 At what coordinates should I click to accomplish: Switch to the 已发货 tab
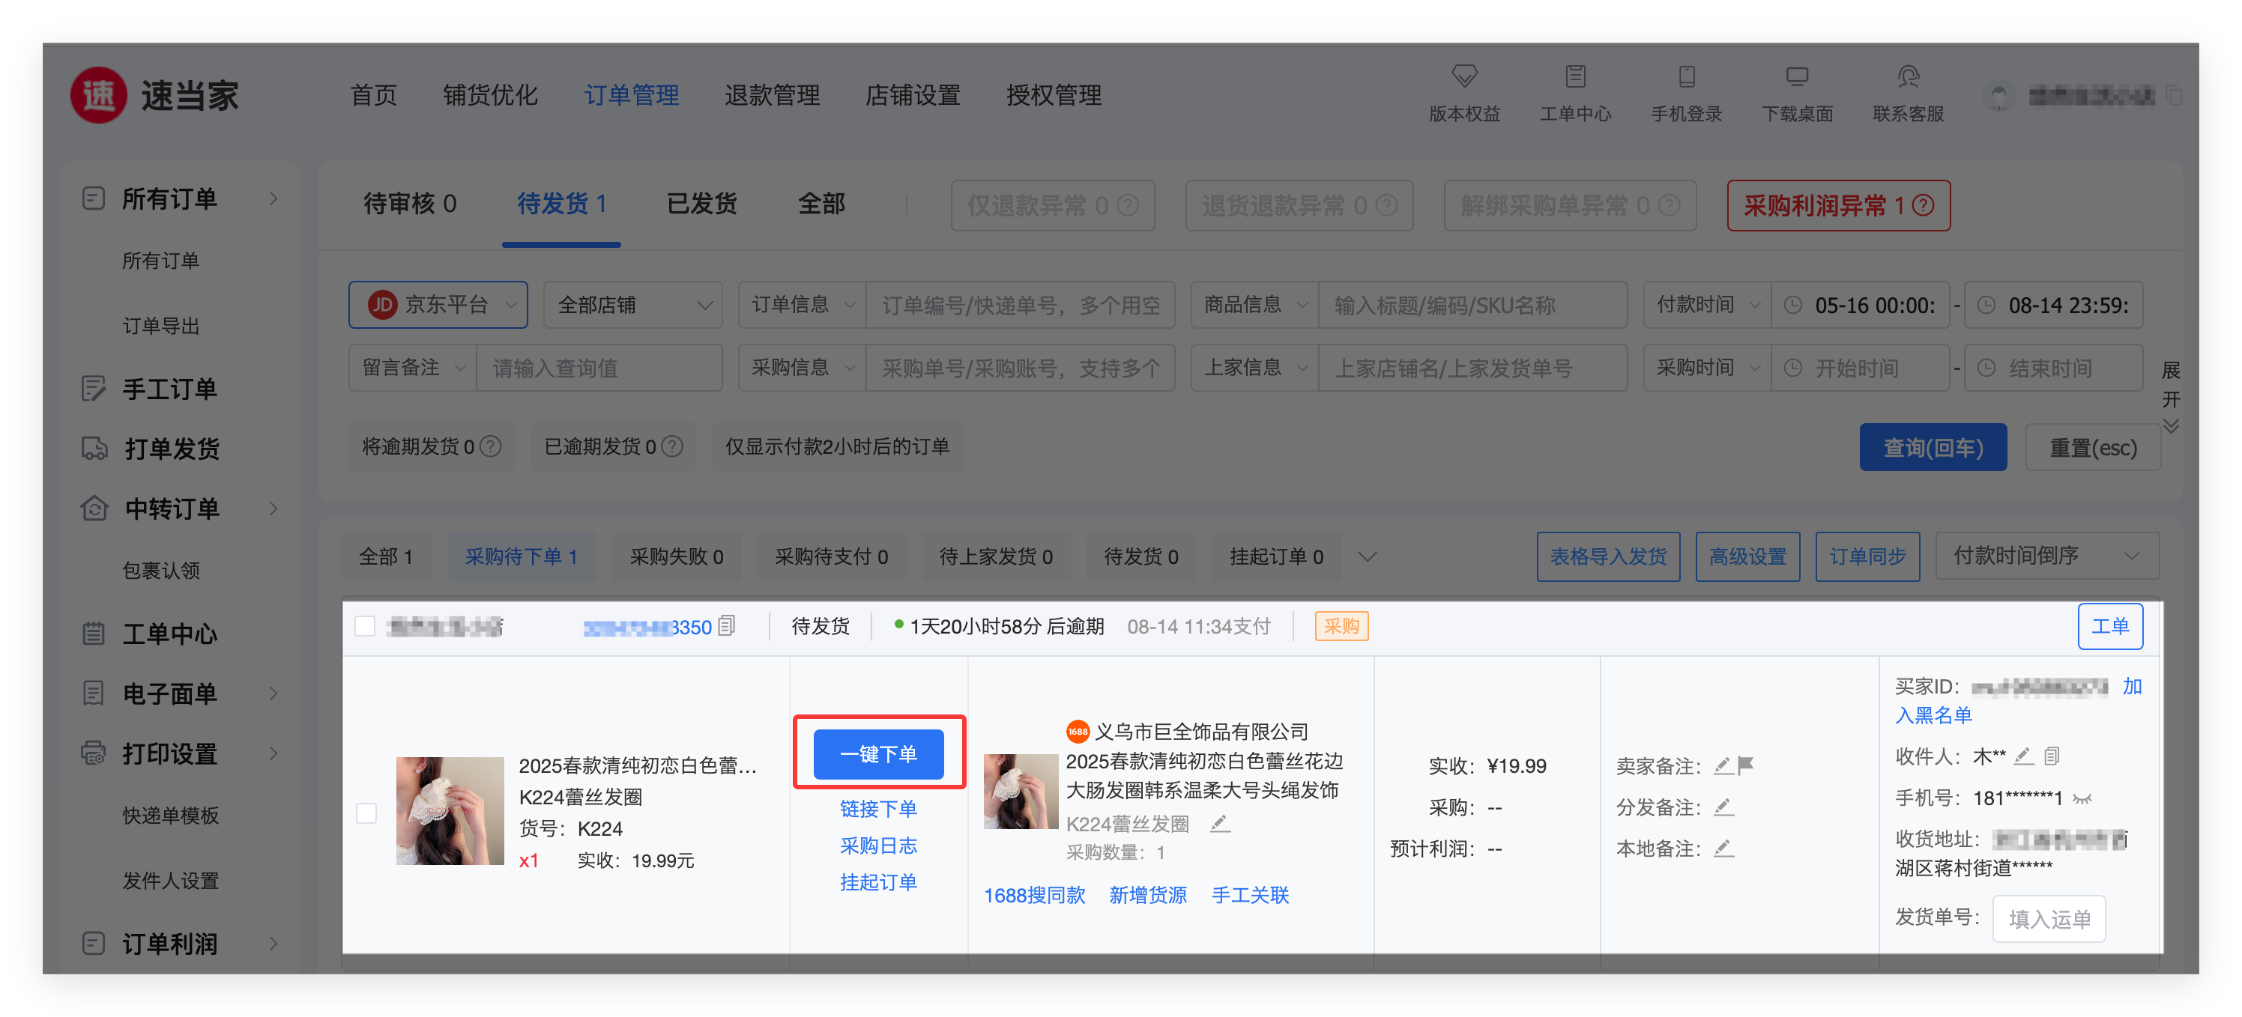click(701, 204)
